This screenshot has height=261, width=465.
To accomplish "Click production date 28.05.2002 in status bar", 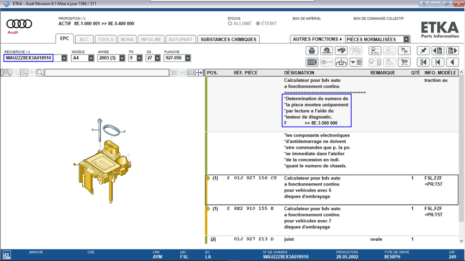I will tap(347, 257).
